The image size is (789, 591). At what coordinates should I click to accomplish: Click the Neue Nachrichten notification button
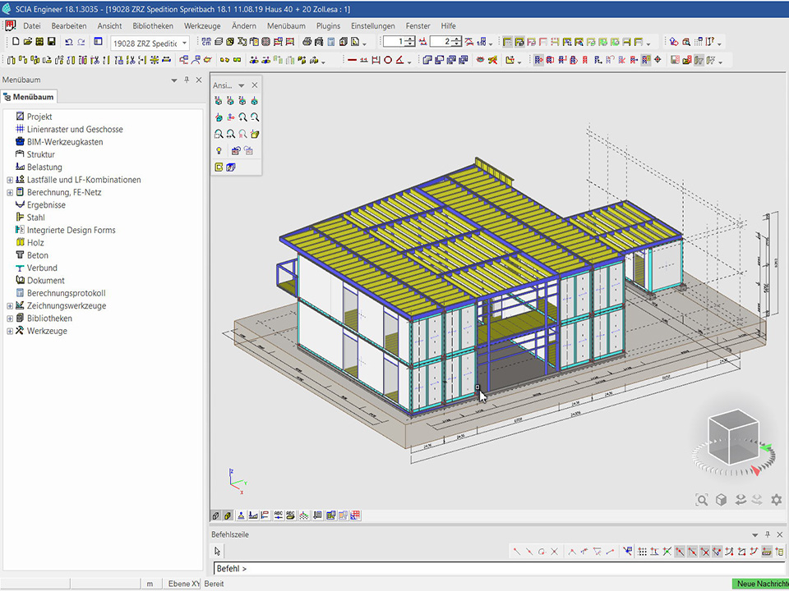(x=760, y=584)
